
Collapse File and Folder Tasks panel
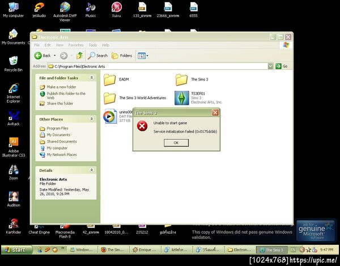click(x=92, y=78)
